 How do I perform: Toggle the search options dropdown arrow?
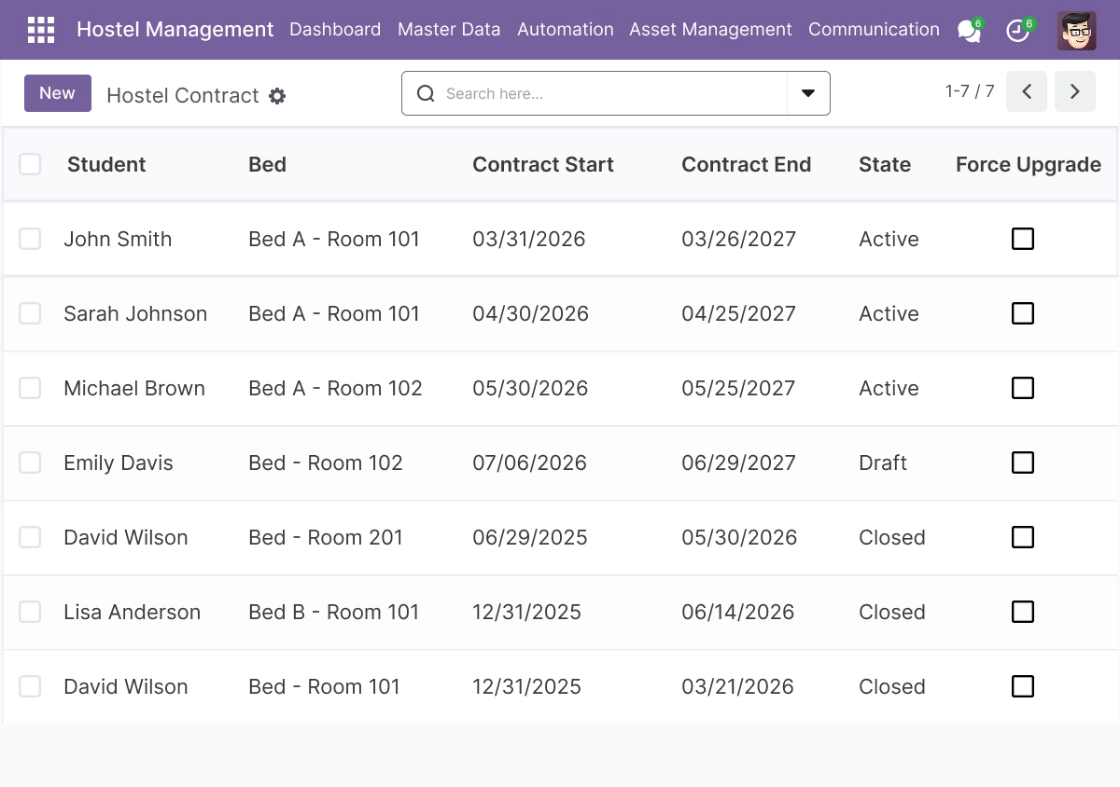point(808,93)
